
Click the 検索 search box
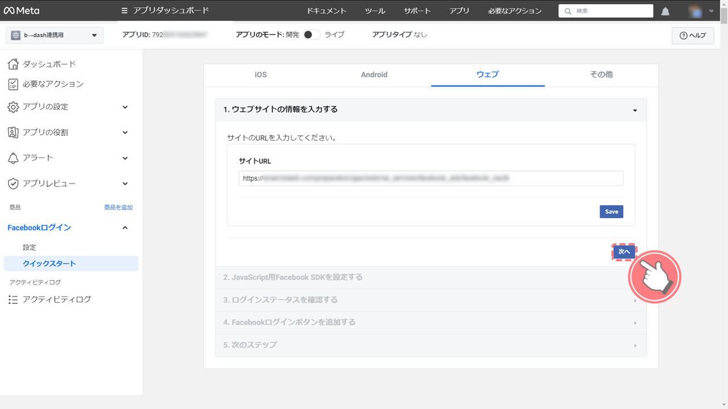(x=606, y=11)
